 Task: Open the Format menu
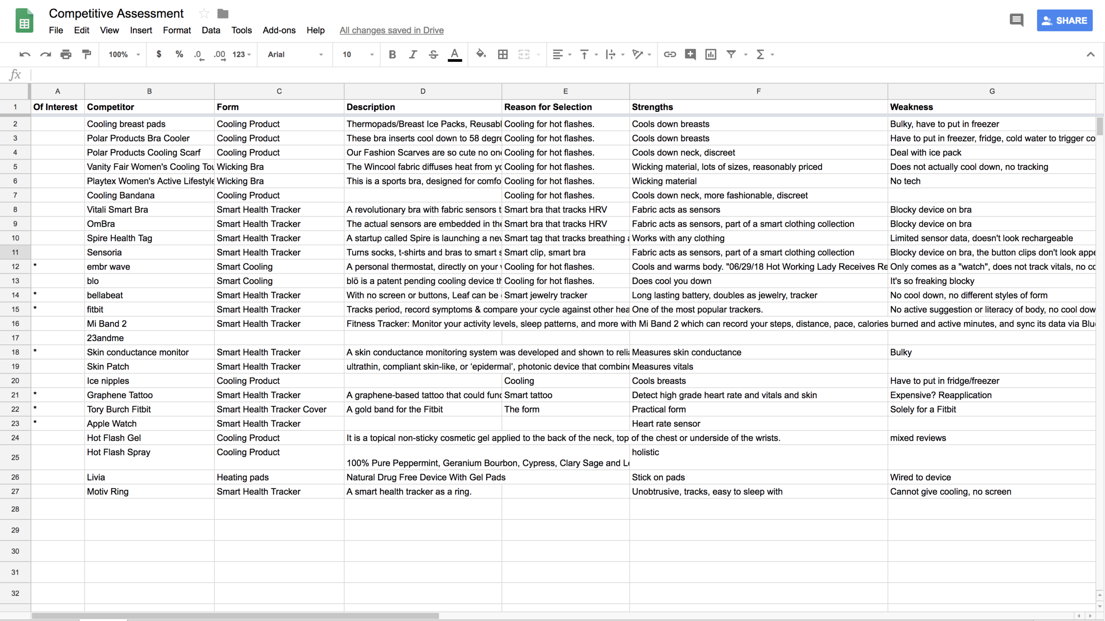177,30
